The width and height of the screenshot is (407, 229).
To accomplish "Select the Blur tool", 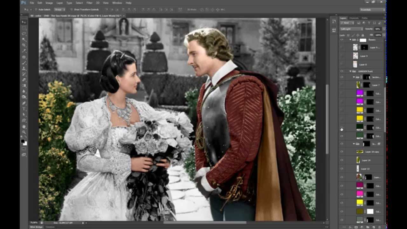I will click(x=24, y=92).
